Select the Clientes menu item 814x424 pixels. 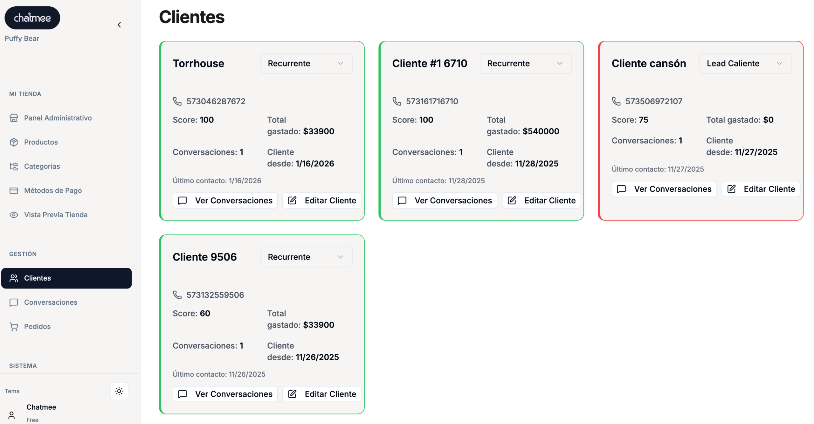(x=66, y=278)
